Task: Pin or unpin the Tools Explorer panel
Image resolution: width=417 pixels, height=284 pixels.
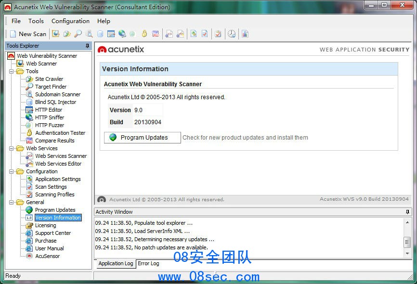Action: click(x=87, y=46)
